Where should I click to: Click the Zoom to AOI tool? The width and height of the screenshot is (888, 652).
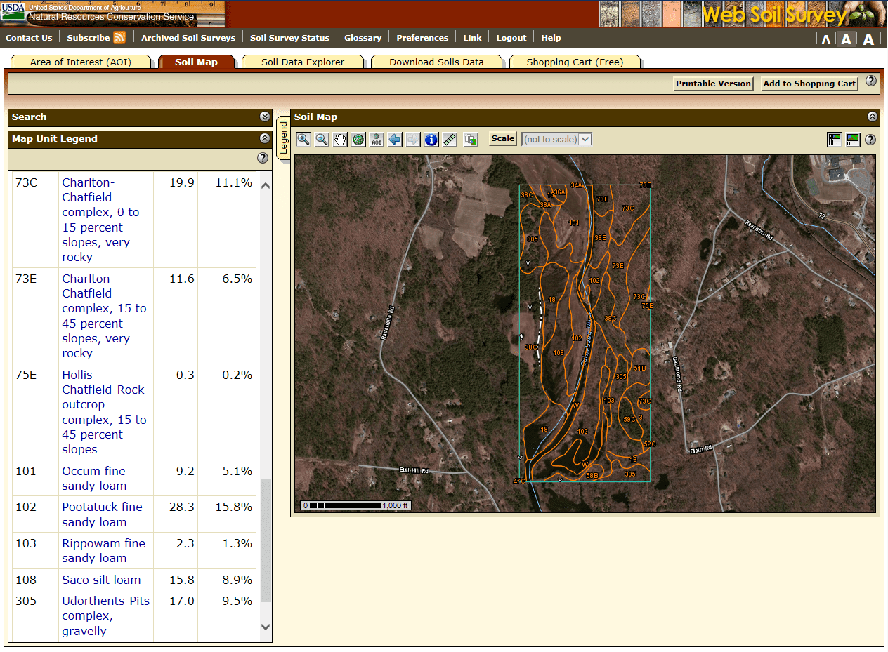(377, 140)
